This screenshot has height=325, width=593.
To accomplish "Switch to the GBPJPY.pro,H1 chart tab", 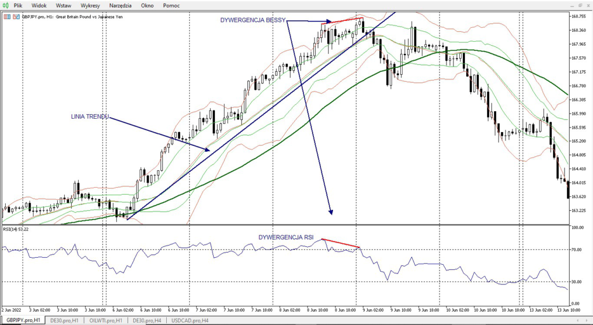I will click(23, 320).
